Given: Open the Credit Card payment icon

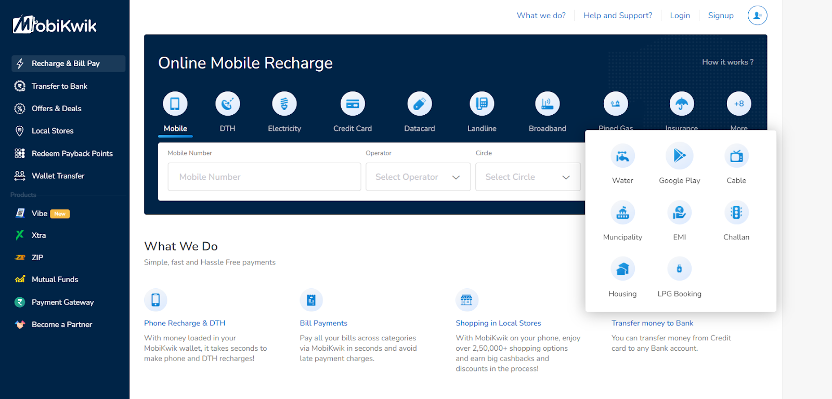Looking at the screenshot, I should pos(353,104).
